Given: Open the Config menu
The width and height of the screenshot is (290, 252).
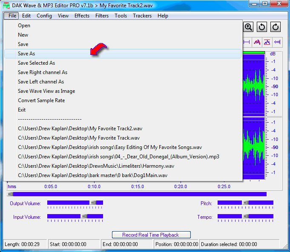Looking at the screenshot, I should coord(44,16).
